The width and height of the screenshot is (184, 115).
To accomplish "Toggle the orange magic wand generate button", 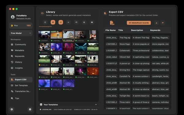I will [53, 22].
